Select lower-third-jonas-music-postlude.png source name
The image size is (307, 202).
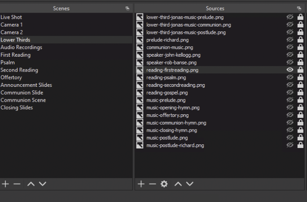click(186, 32)
